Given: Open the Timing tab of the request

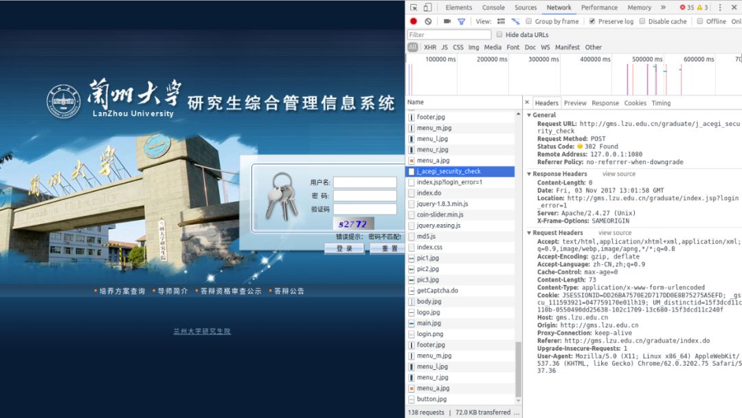Looking at the screenshot, I should coord(661,102).
